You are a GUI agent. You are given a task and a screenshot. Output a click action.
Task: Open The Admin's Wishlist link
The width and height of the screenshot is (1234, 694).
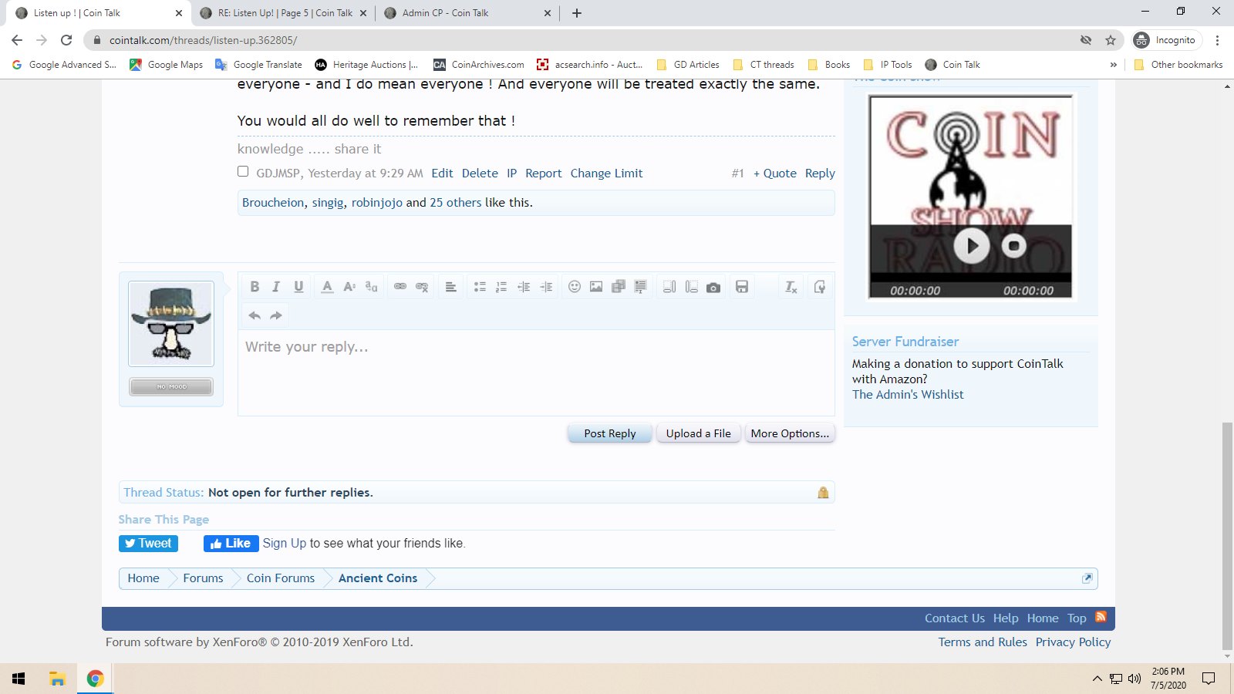click(908, 395)
